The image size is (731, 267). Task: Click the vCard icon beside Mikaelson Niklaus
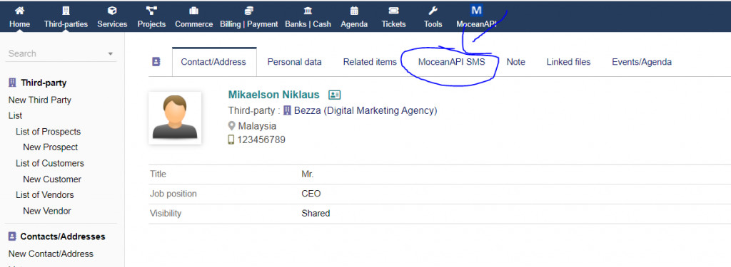[334, 95]
